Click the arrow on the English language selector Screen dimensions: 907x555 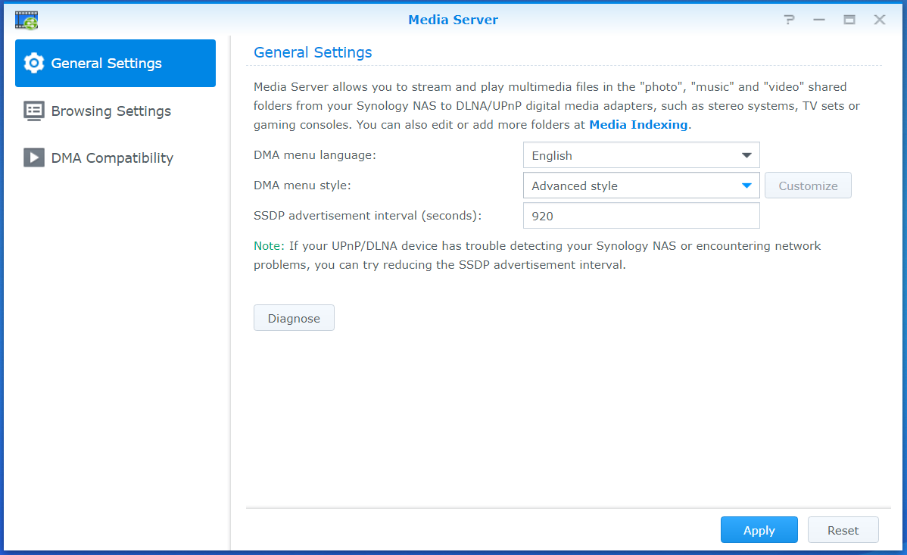point(746,154)
